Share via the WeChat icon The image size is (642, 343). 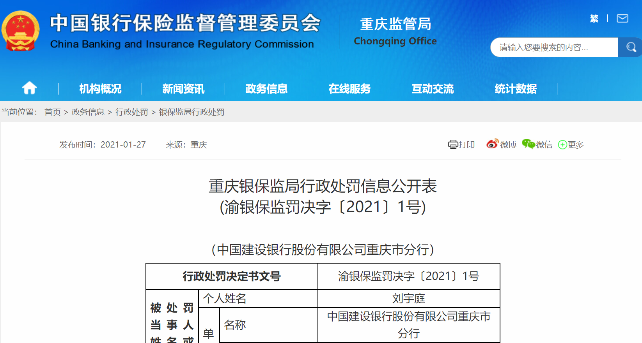(528, 144)
